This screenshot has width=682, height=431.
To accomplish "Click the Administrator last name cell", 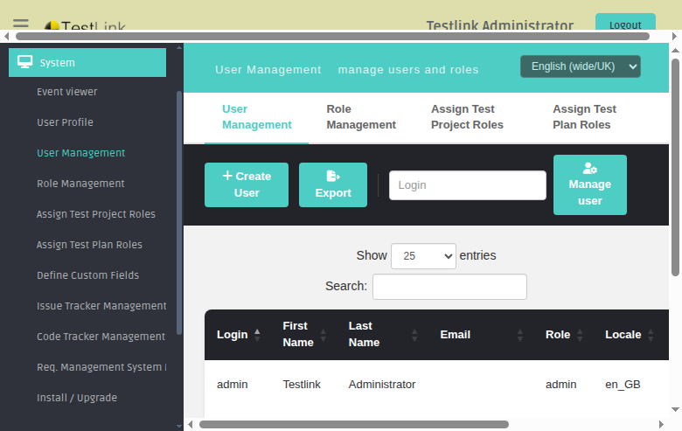I will 382,385.
